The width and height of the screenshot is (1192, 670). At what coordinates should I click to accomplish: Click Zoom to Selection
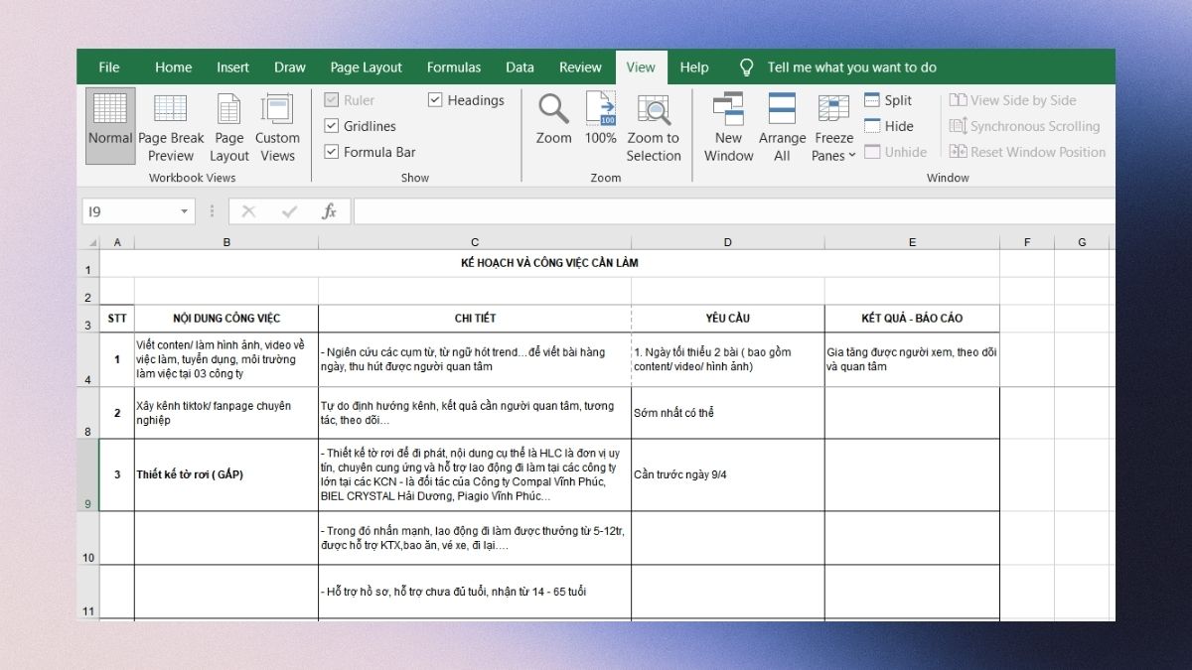tap(654, 126)
